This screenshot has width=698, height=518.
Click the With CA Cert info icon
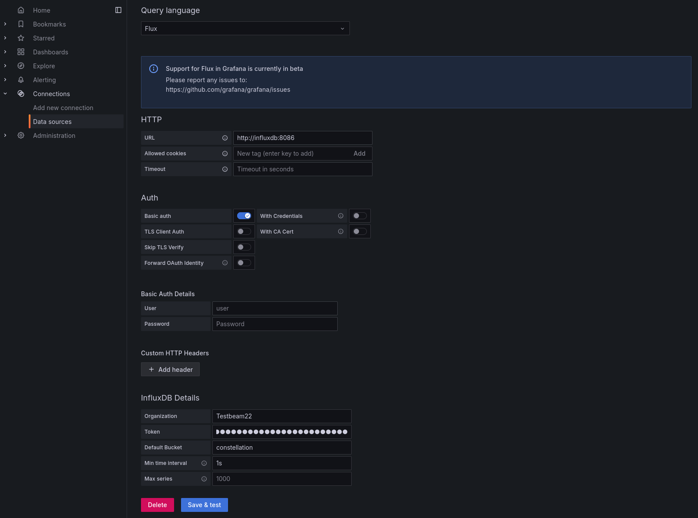341,231
